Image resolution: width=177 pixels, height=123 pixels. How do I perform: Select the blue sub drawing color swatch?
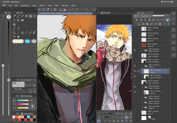click(x=27, y=41)
